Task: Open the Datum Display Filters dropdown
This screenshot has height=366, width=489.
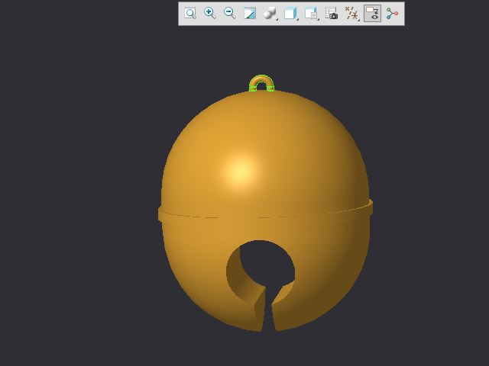Action: point(352,14)
